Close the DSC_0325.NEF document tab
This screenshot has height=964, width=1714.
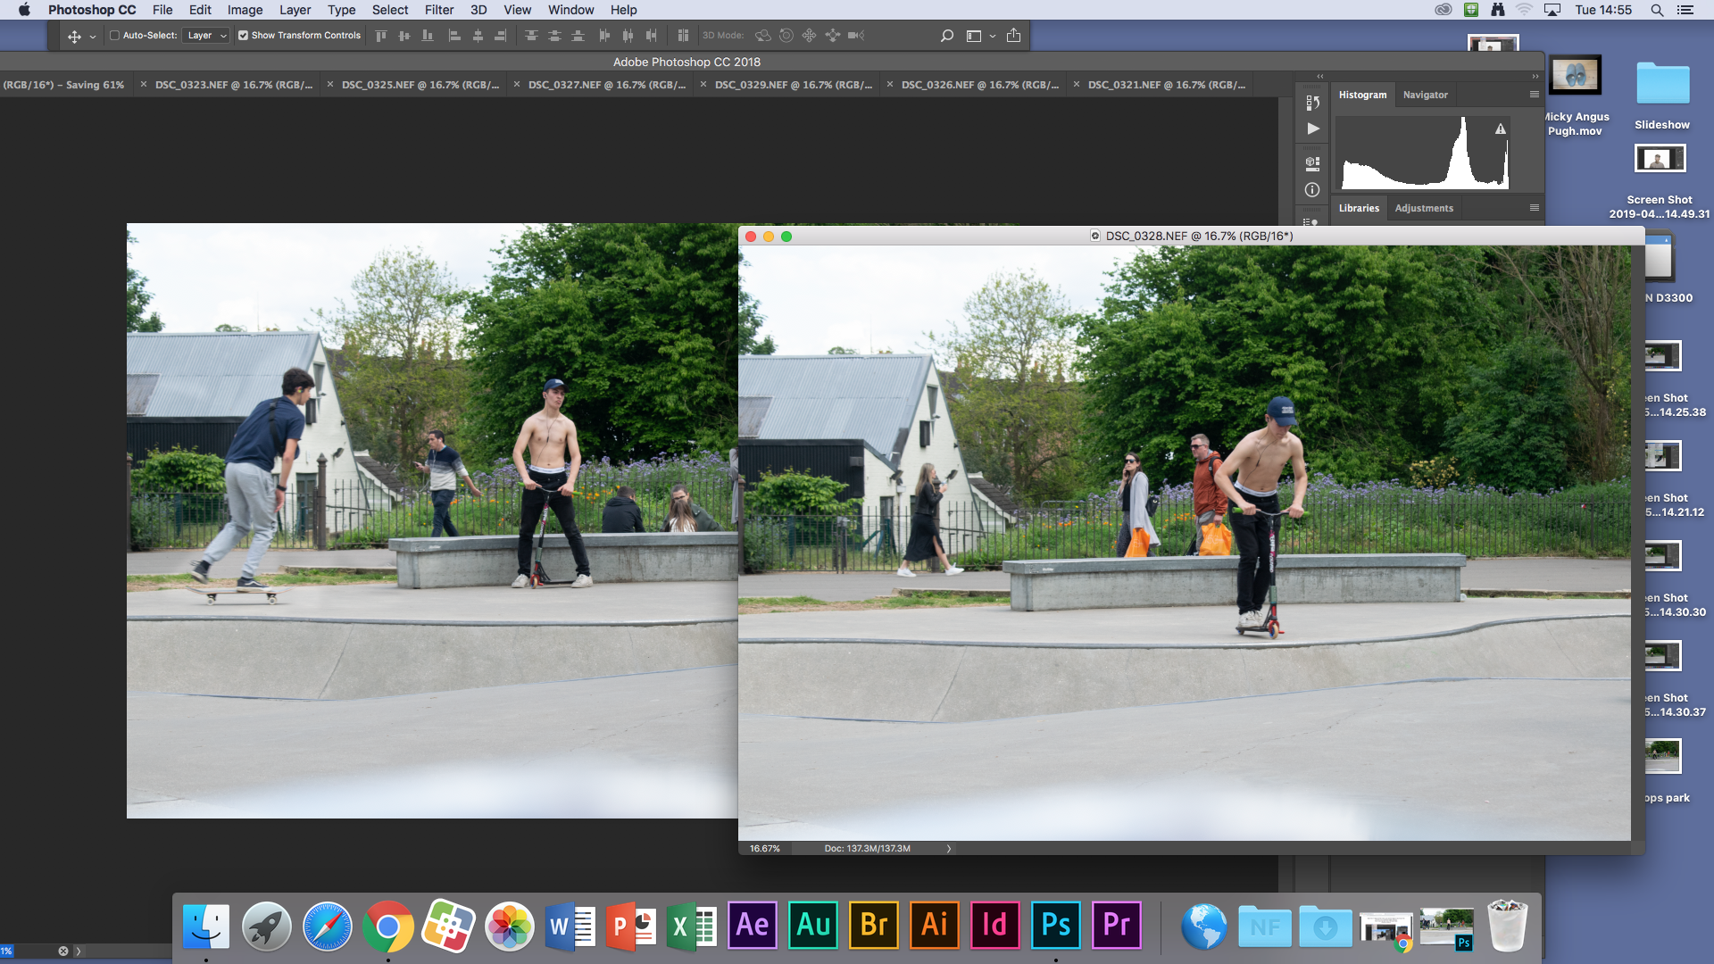[330, 85]
